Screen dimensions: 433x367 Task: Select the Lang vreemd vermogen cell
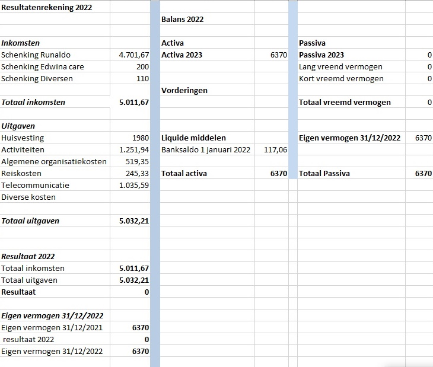pyautogui.click(x=340, y=66)
